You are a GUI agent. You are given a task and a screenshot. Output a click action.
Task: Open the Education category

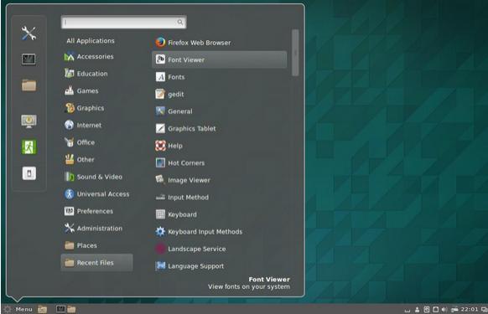tap(97, 74)
